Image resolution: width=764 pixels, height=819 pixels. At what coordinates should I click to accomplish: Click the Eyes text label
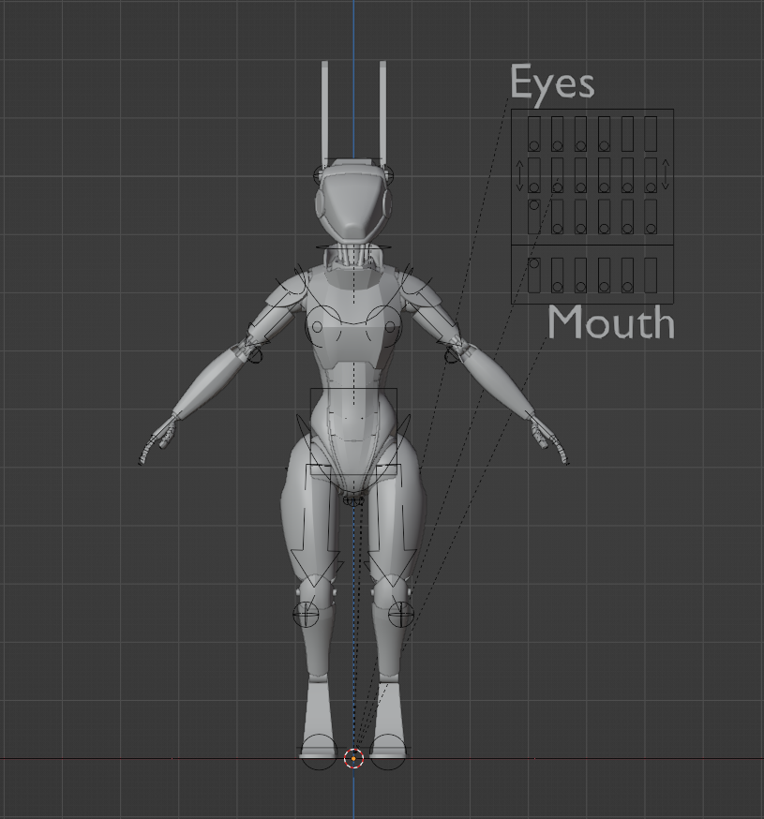click(x=552, y=82)
